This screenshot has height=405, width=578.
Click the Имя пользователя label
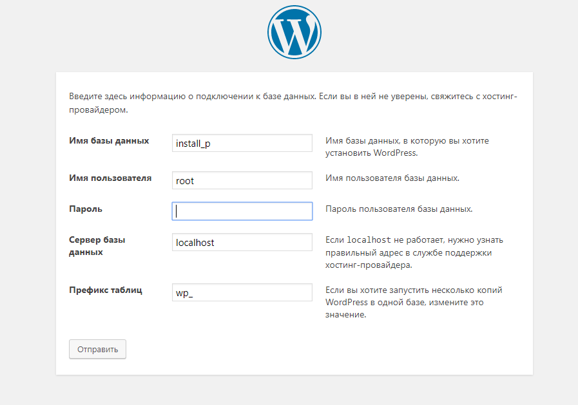pyautogui.click(x=110, y=178)
